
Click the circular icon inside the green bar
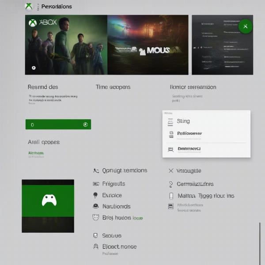(85, 125)
